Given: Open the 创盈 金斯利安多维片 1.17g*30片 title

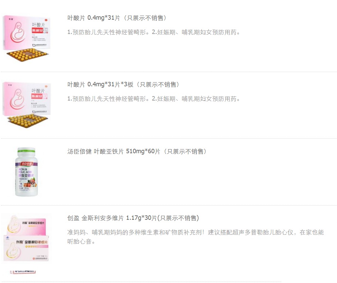Looking at the screenshot, I should pos(133,218).
